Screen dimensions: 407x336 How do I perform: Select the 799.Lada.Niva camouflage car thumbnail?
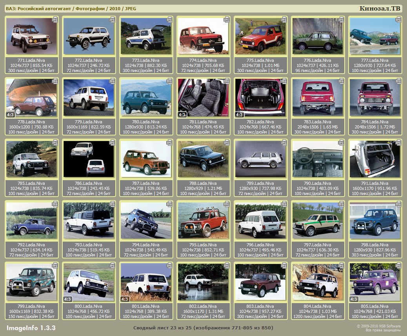click(31, 282)
